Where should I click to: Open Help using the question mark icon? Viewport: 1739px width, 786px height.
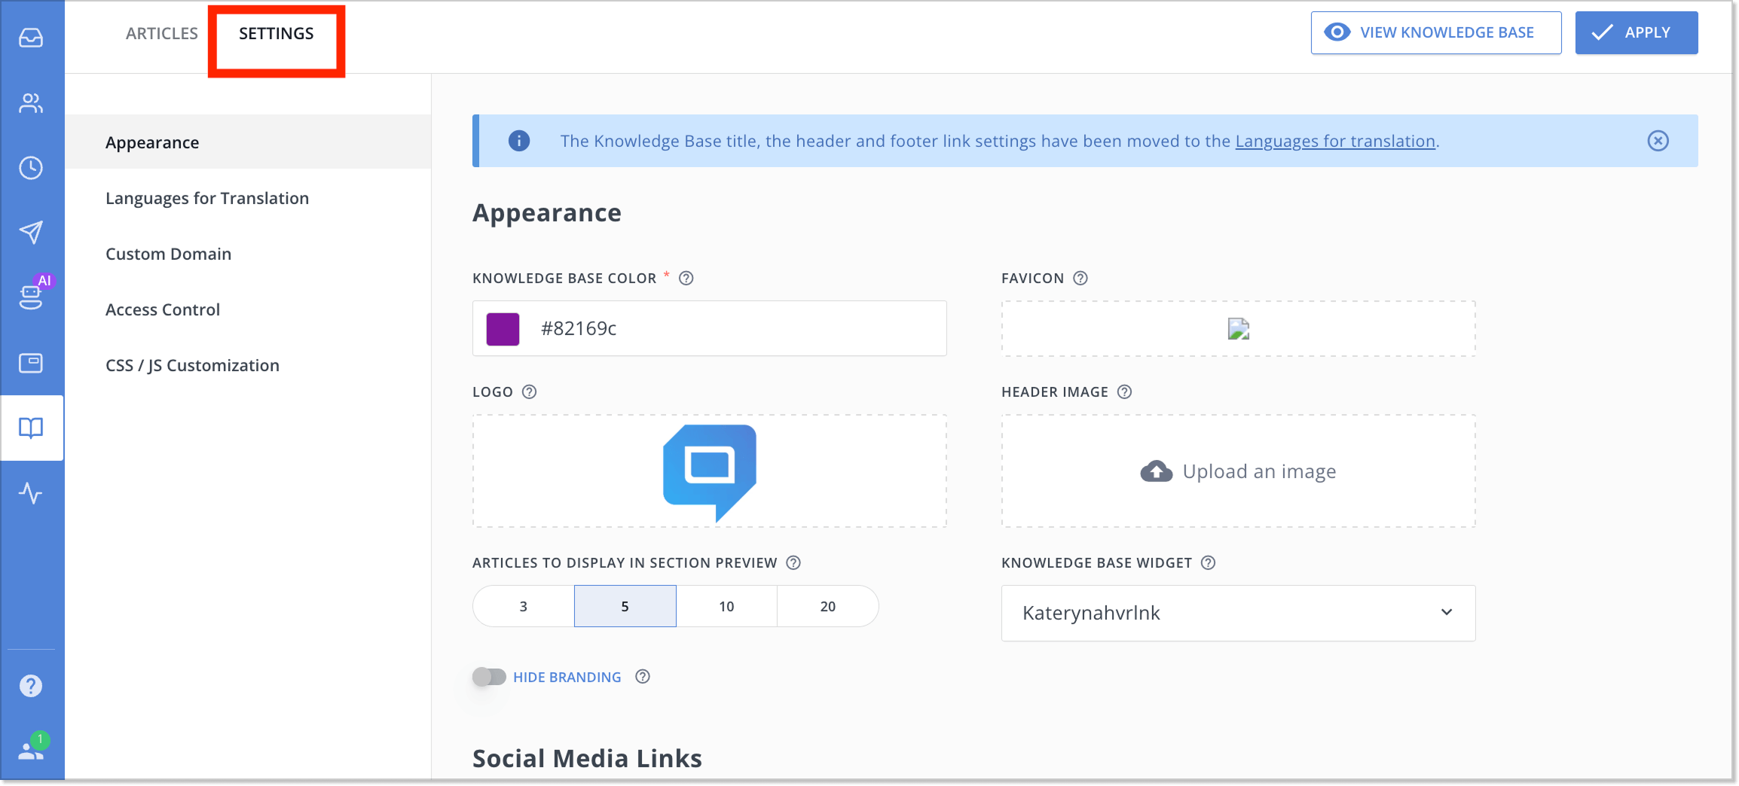31,685
